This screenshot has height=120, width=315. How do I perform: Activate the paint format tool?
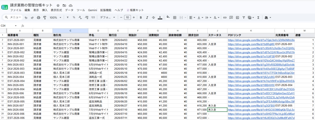tap(45, 17)
